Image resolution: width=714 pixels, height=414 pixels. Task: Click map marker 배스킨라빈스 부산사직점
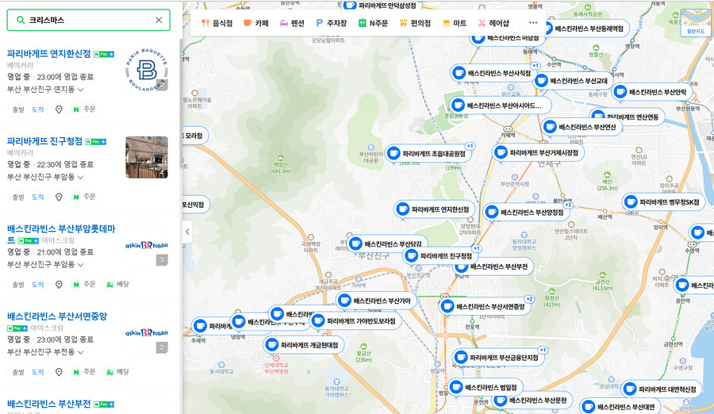point(493,73)
